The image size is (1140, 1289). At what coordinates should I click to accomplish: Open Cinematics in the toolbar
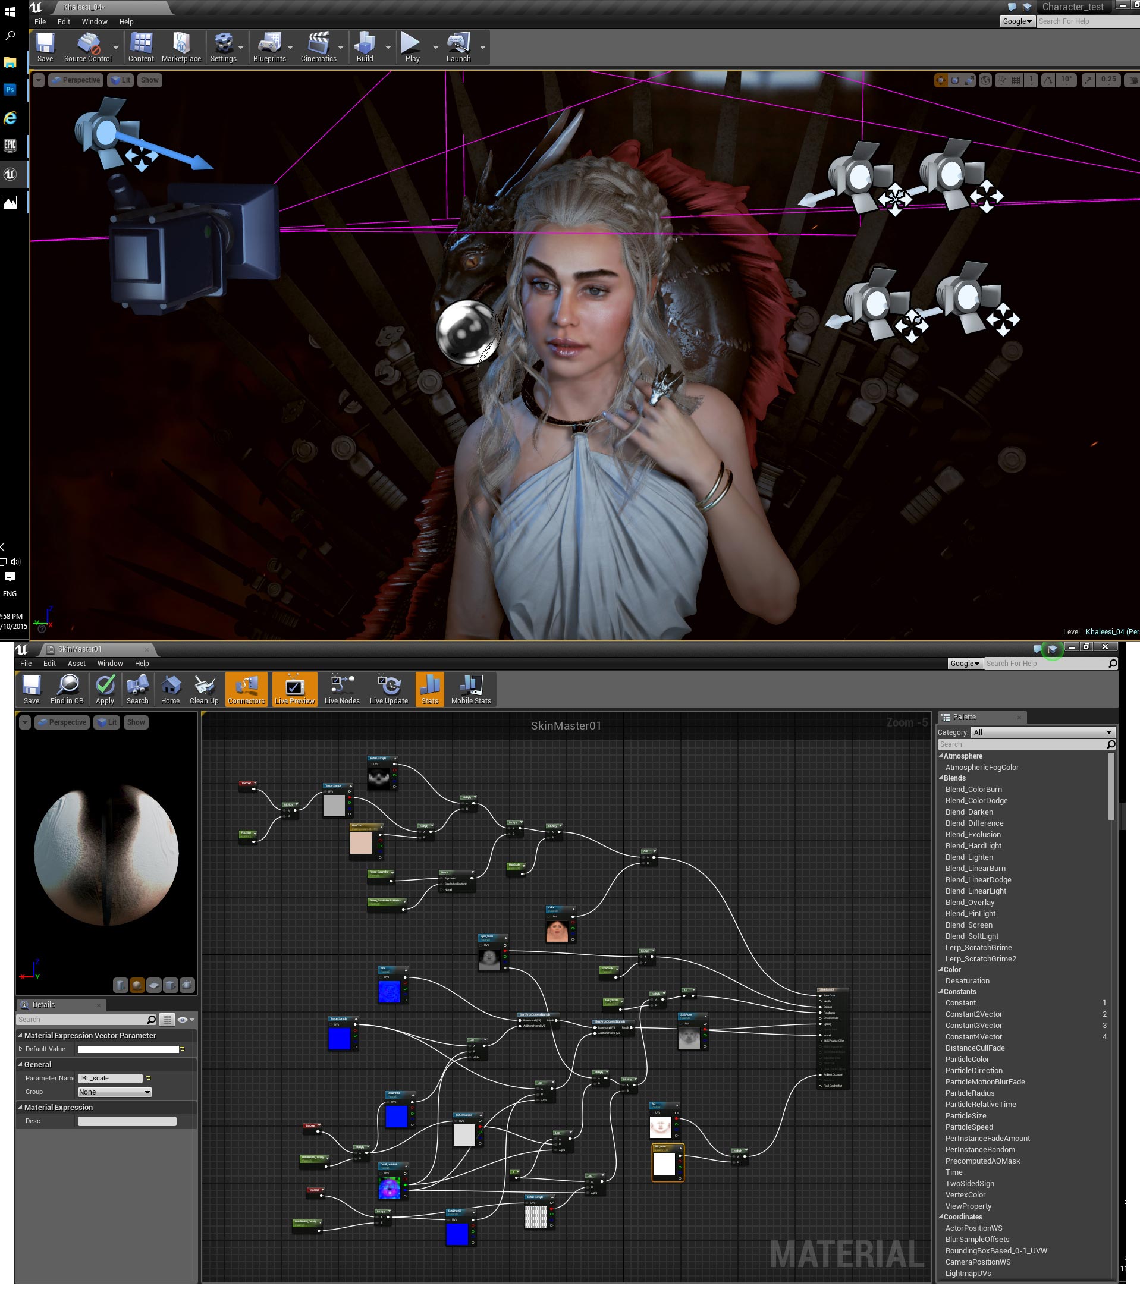(319, 48)
